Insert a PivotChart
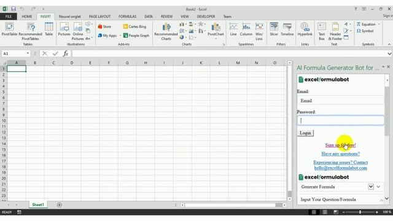 click(x=216, y=29)
